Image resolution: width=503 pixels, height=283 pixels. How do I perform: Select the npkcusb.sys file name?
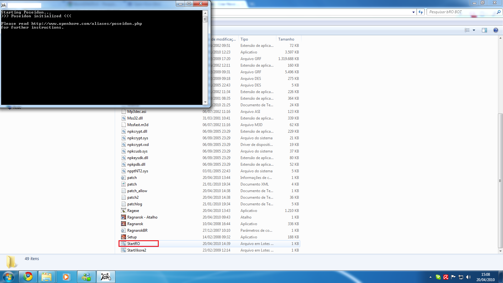tap(137, 151)
